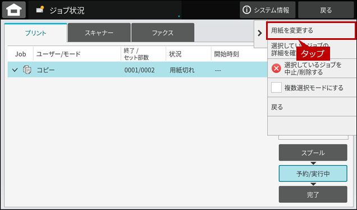Switch to the ファクス tab
This screenshot has width=357, height=210.
[163, 33]
